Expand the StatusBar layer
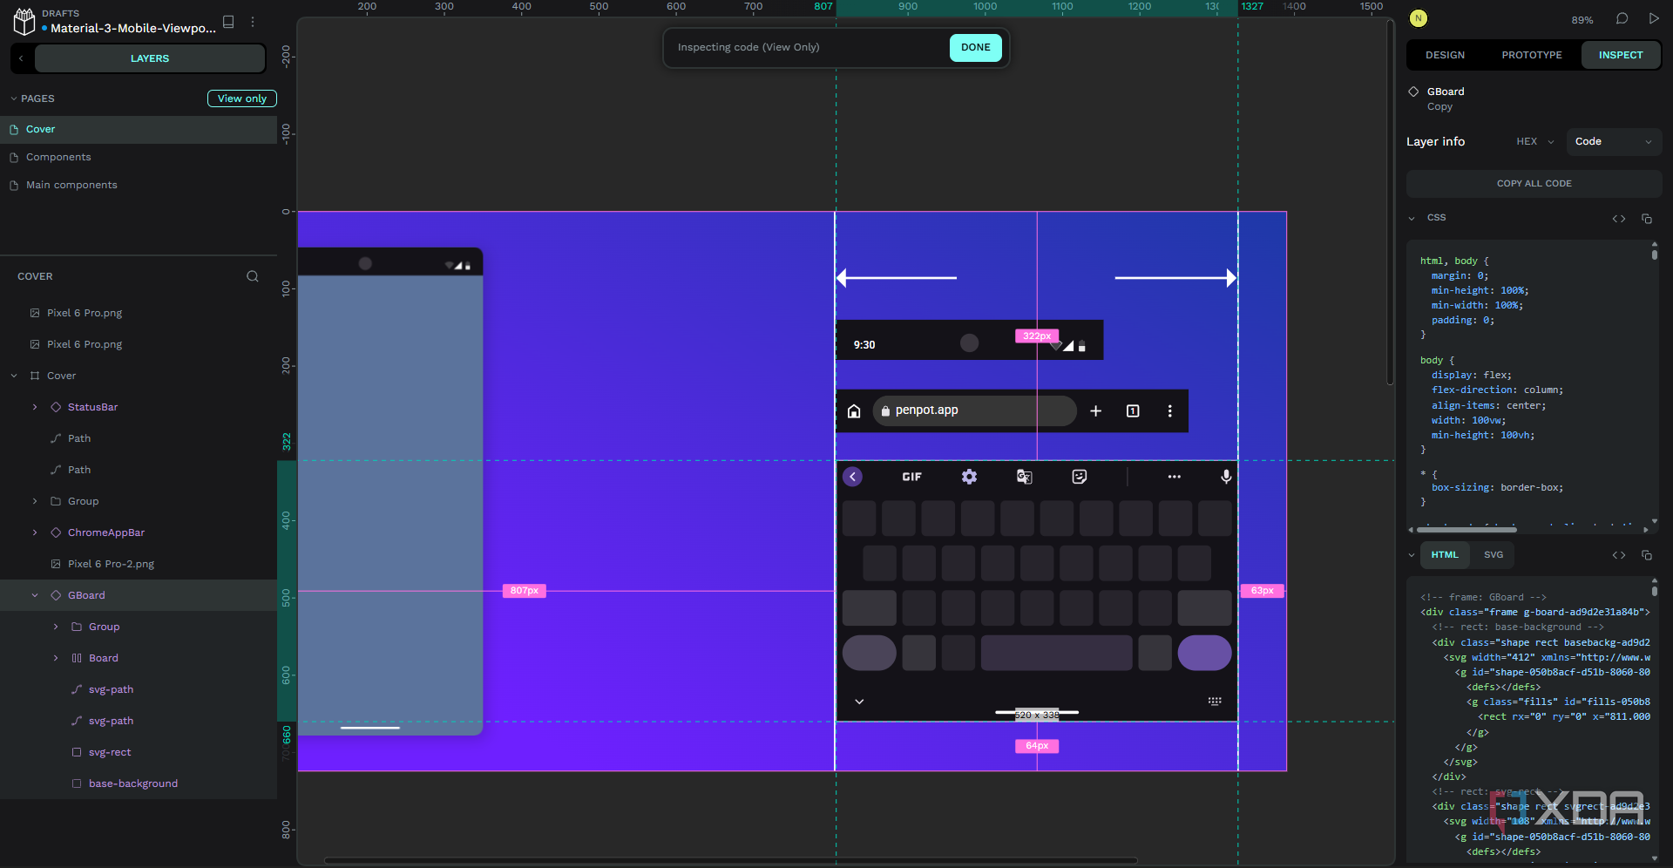 point(35,407)
